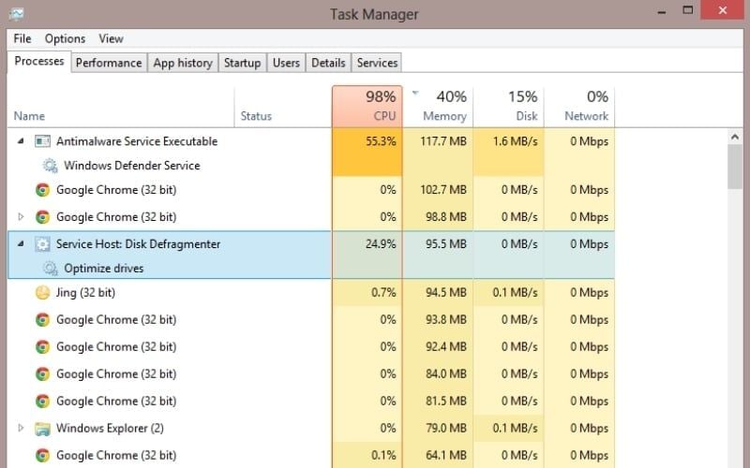Click Chrome icon in the 92.4 MB row
750x468 pixels.
(x=42, y=346)
